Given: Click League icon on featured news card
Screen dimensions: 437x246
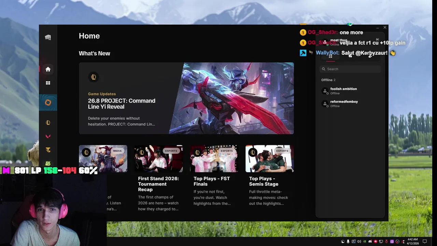Looking at the screenshot, I should (94, 77).
